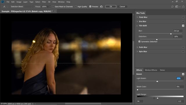This screenshot has width=186, height=105.
Task: Enable the Iris Blur checkbox
Action: [183, 22]
